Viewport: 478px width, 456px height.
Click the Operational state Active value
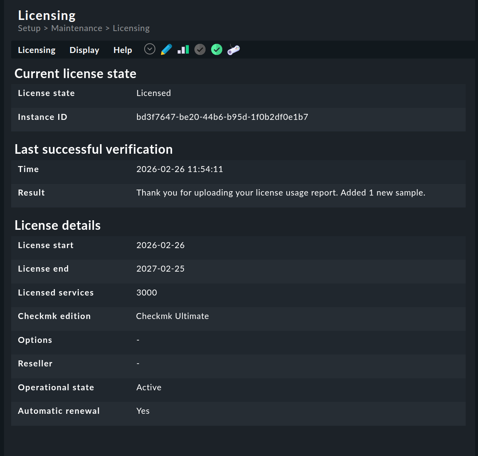[149, 387]
